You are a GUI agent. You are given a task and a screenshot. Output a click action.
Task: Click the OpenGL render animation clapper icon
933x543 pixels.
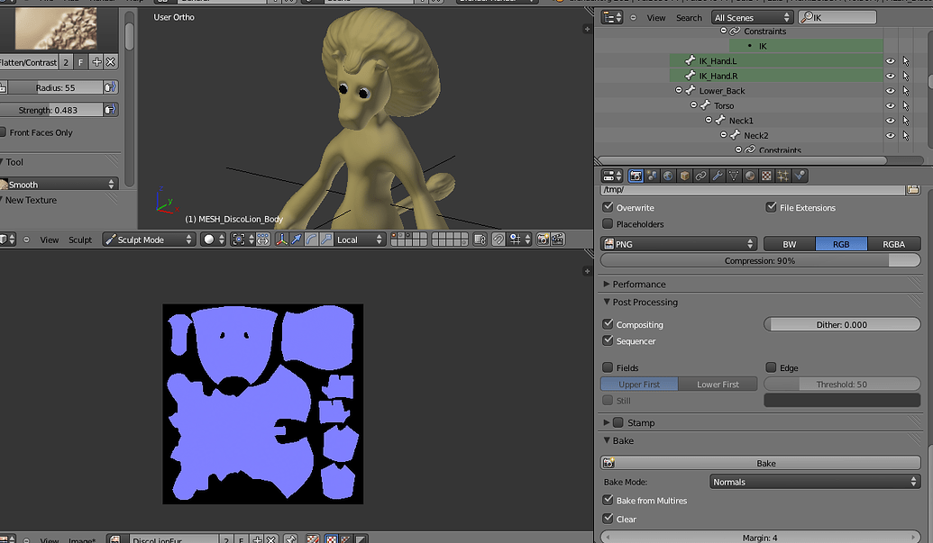(x=557, y=240)
